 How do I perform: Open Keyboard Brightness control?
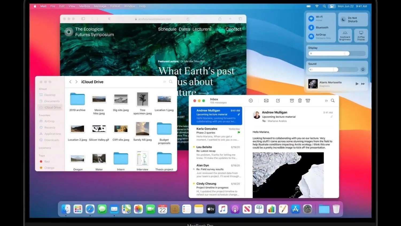[345, 36]
